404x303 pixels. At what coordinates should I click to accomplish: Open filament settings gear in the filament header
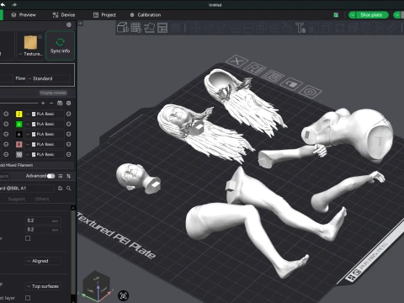tap(68, 104)
